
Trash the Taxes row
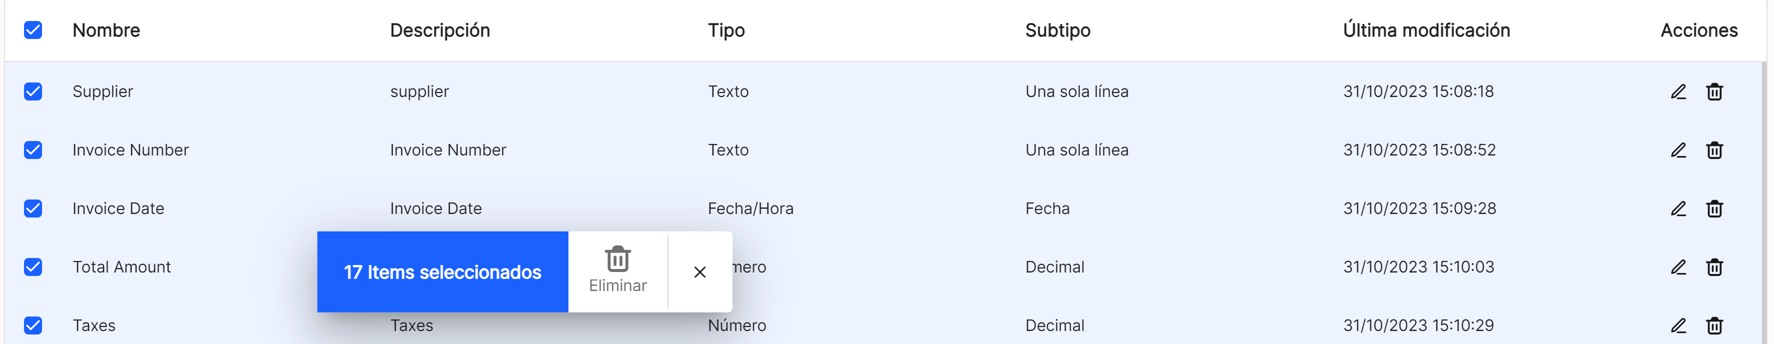[1714, 325]
